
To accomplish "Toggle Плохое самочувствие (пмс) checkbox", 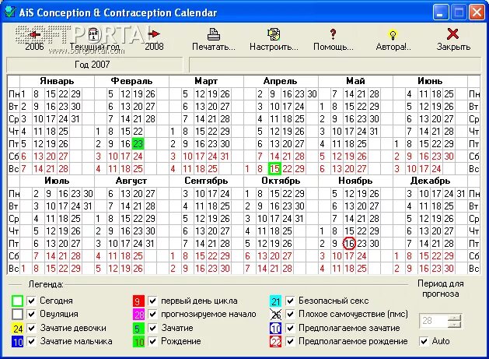I will (x=290, y=314).
